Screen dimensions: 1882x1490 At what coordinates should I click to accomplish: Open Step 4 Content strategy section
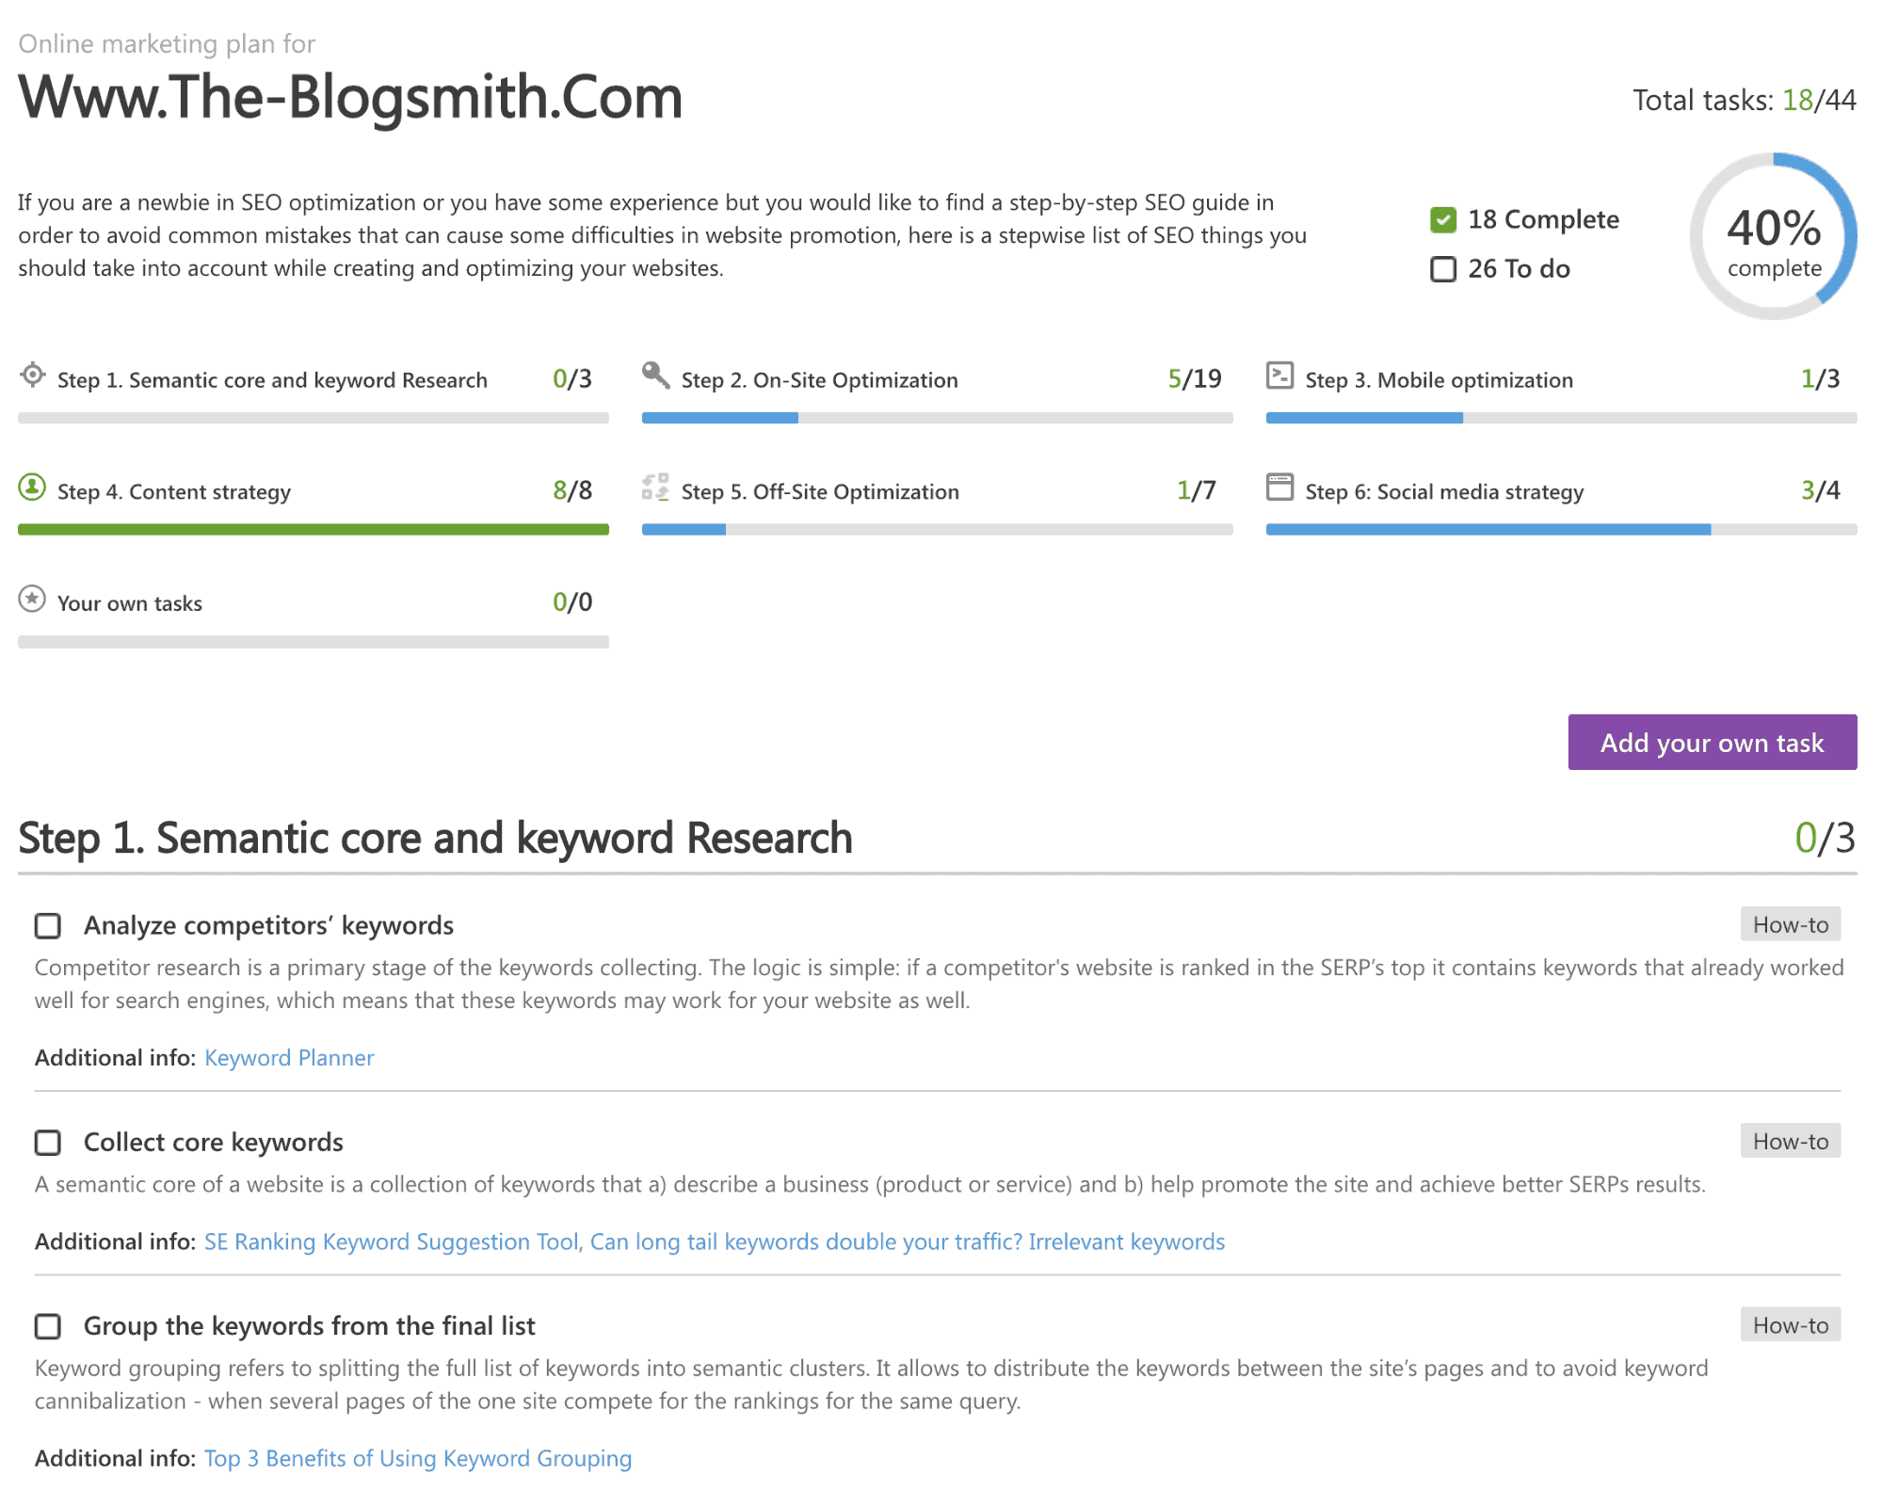click(x=174, y=492)
